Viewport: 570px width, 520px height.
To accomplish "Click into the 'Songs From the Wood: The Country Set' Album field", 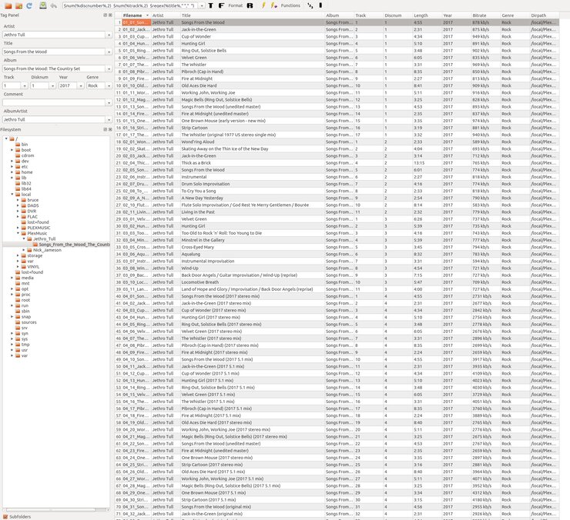I will coord(54,68).
